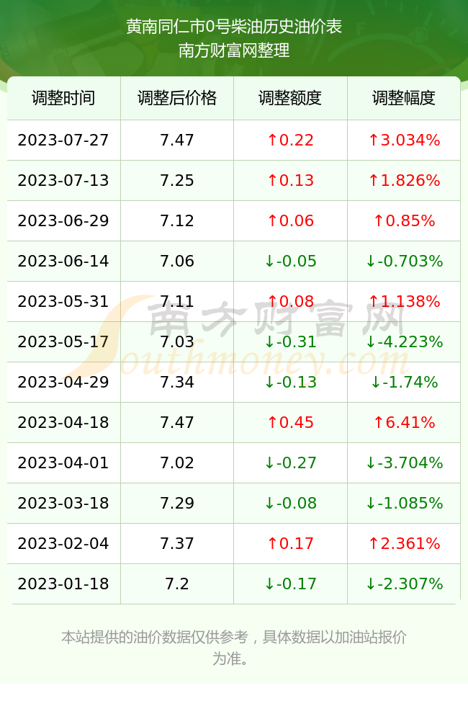Image resolution: width=468 pixels, height=706 pixels.
Task: Click the ↓-0.27 adjustment cell
Action: coord(290,463)
